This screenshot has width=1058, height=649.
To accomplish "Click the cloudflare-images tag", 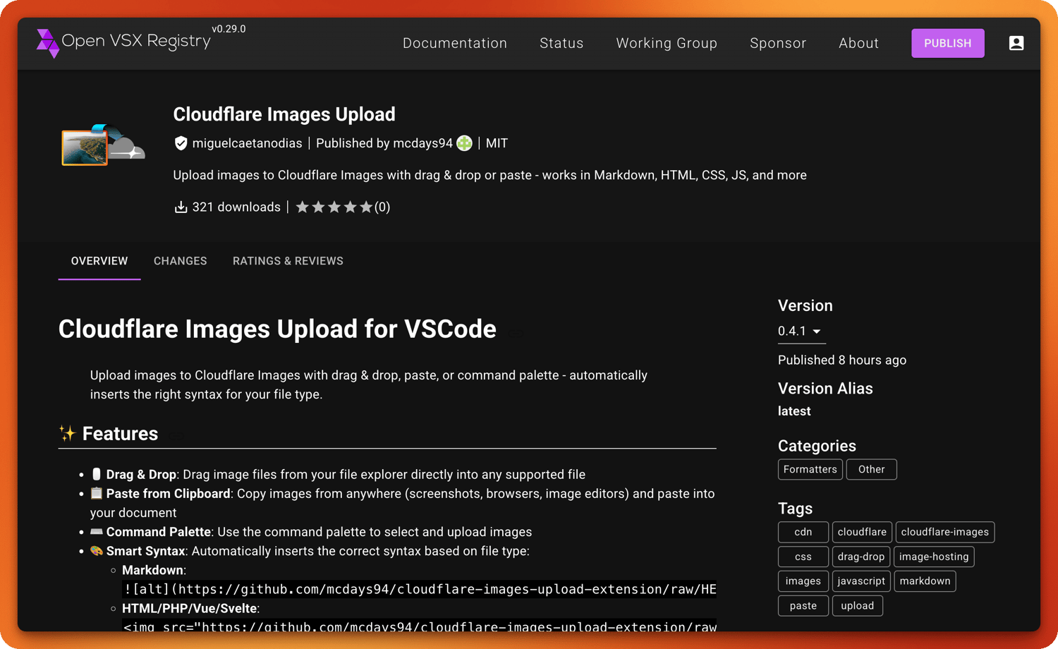I will [945, 532].
